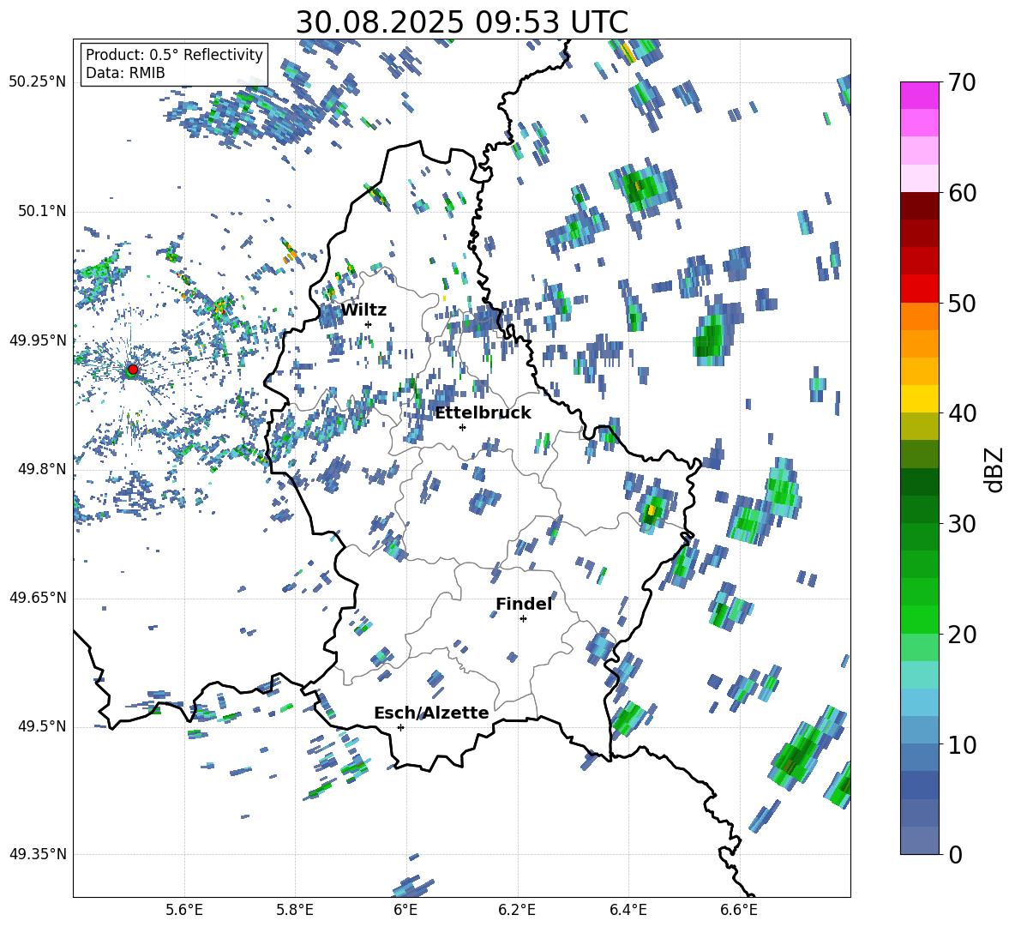Click the dBZ colorbar axis label
The height and width of the screenshot is (927, 1015).
(x=994, y=469)
